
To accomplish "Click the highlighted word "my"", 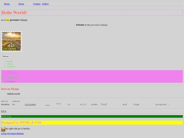I will coord(8,20).
